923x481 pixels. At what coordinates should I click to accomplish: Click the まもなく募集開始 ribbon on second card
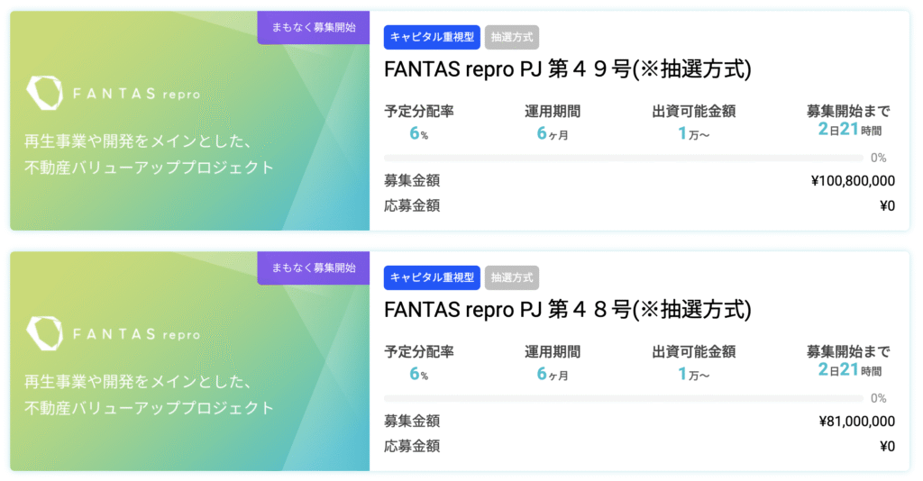point(313,268)
